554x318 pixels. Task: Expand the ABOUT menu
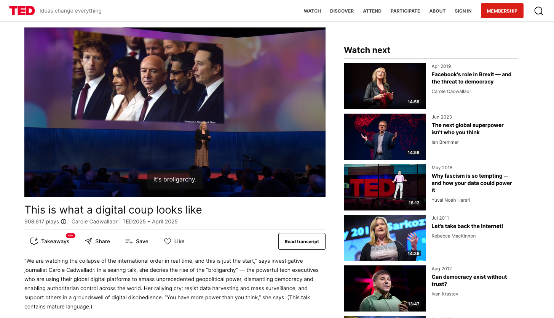click(x=437, y=11)
